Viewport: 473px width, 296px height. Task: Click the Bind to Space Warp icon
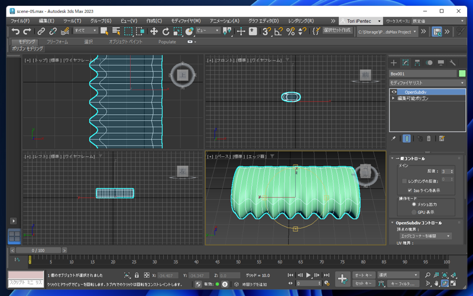pyautogui.click(x=65, y=31)
